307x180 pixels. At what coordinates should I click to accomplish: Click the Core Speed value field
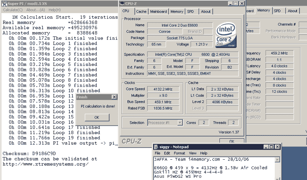click(164, 88)
